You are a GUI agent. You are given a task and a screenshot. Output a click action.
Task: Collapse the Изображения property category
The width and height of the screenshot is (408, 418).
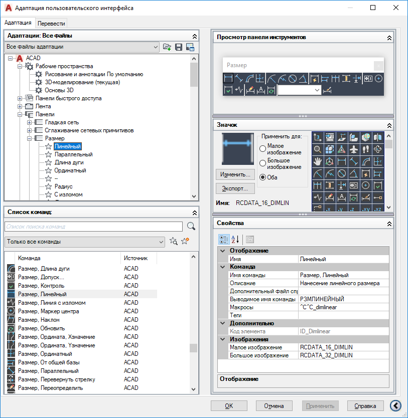click(x=222, y=339)
